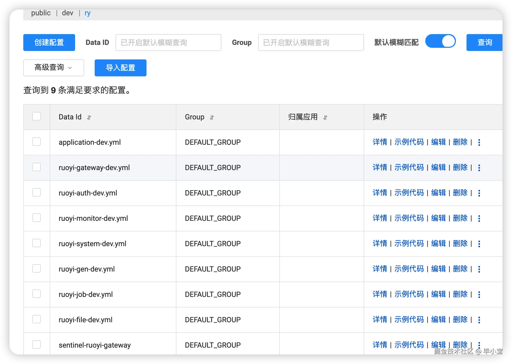The image size is (512, 364).
Task: Open more actions menu for ruoyi-job-dev.yml
Action: (x=479, y=294)
